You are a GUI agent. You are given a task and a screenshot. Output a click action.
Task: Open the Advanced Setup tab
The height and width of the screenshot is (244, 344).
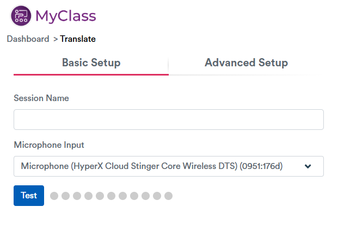click(x=246, y=63)
